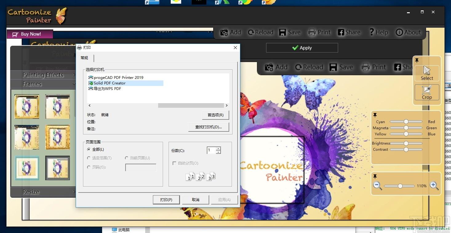Screen dimensions: 451x233
Task: Click the zoom level slider
Action: point(399,186)
